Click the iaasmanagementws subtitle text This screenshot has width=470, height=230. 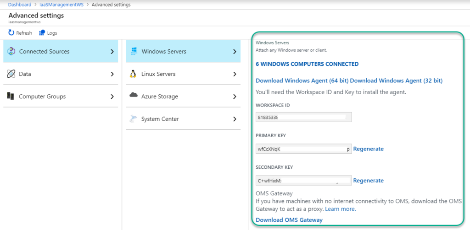(x=24, y=22)
